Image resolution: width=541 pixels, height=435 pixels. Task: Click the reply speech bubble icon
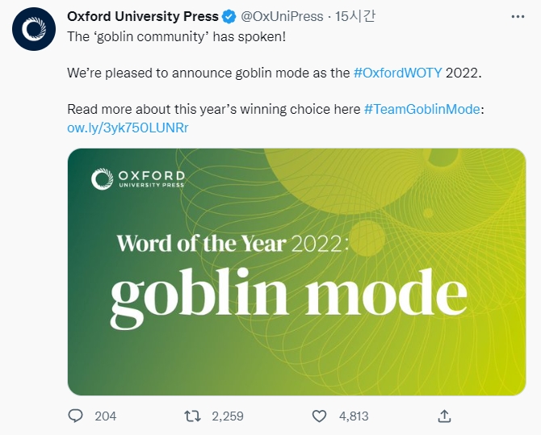(77, 416)
